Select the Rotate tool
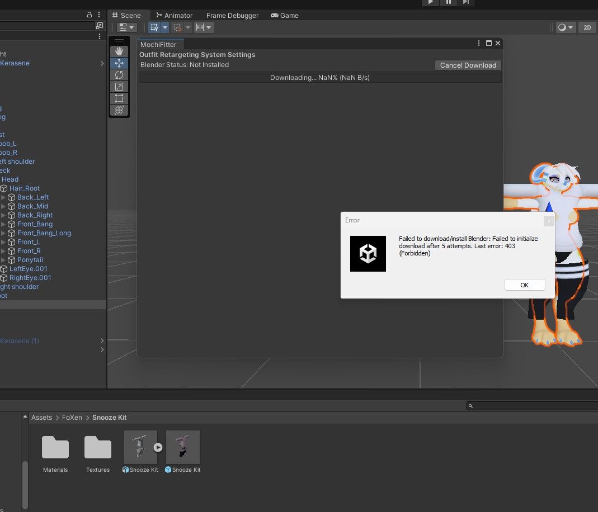The image size is (598, 512). coord(119,75)
